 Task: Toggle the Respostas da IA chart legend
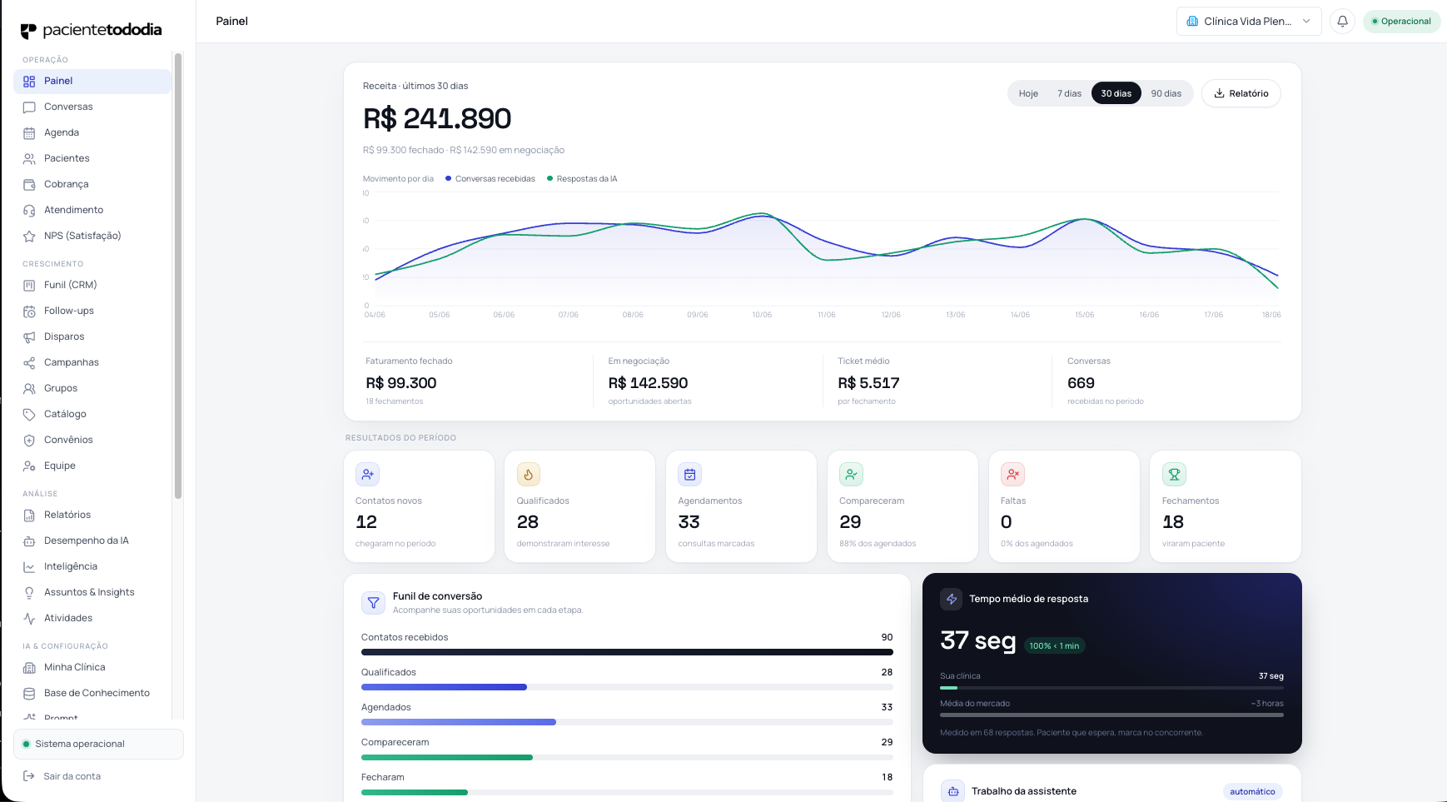(582, 179)
